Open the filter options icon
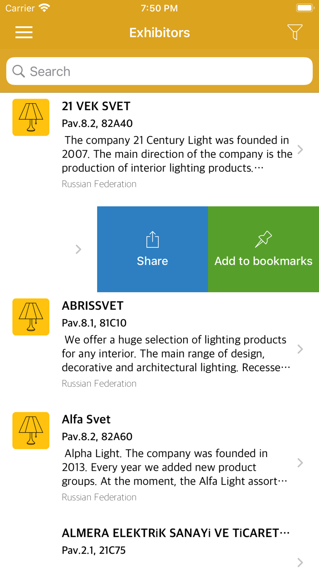Viewport: 319px width, 568px height. [295, 32]
